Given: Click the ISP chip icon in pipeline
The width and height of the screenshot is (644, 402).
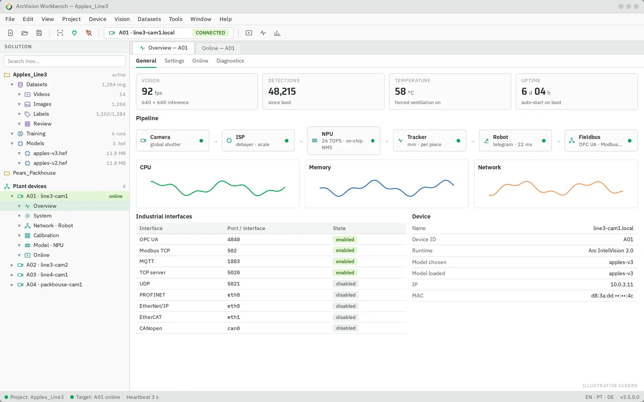Looking at the screenshot, I should point(229,141).
